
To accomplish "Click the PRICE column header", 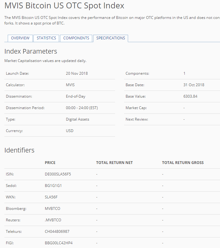I will pyautogui.click(x=50, y=162).
